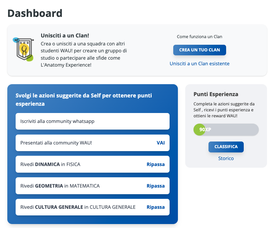This screenshot has width=272, height=228.
Task: Select Iscriviti alla community whatsapp action
Action: point(92,121)
